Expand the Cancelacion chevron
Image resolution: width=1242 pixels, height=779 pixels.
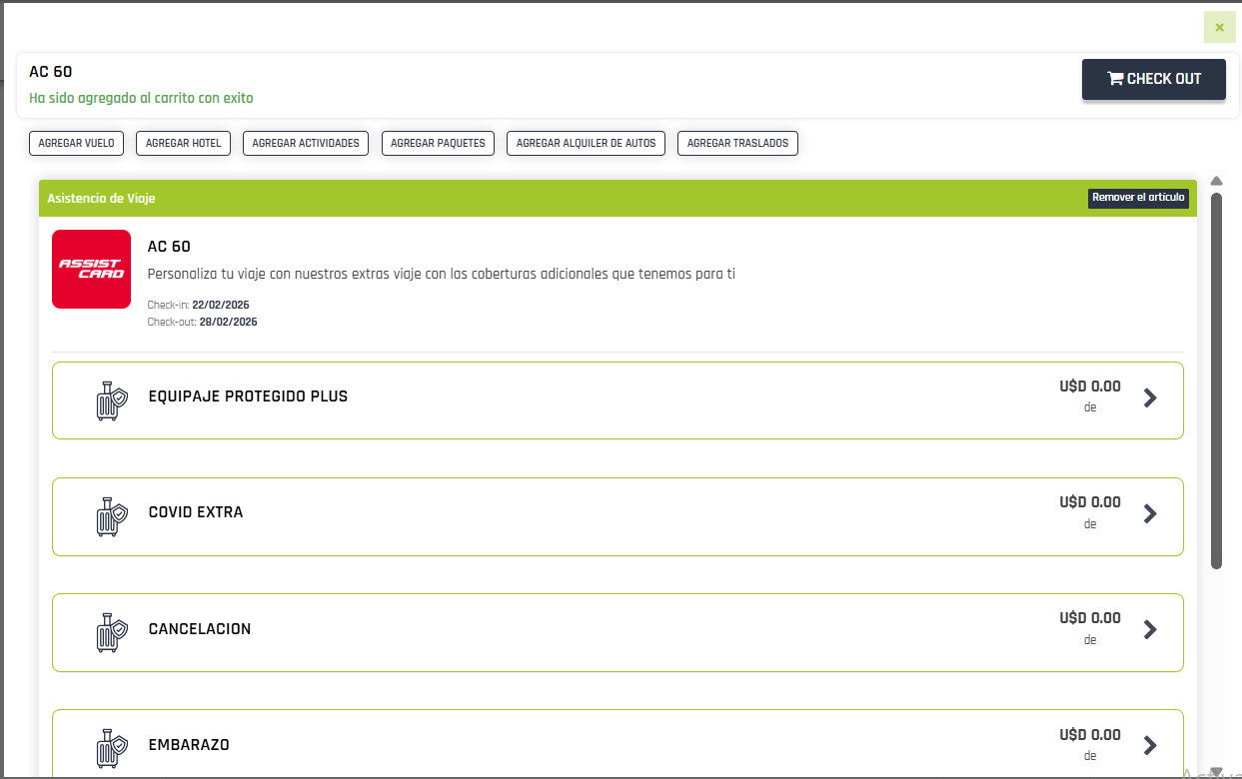pyautogui.click(x=1150, y=629)
